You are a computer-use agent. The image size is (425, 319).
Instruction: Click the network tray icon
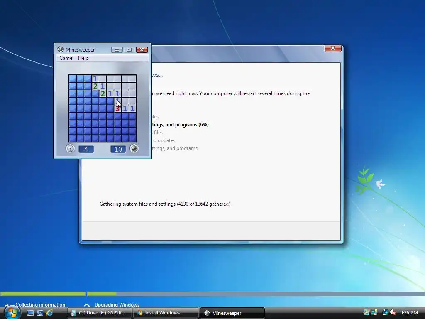(x=385, y=312)
